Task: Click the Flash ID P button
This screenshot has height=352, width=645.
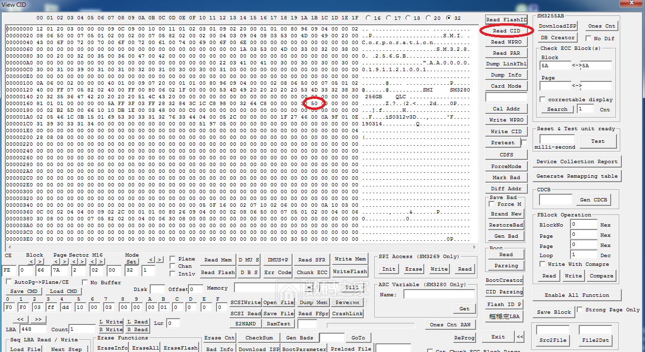Action: pos(505,304)
